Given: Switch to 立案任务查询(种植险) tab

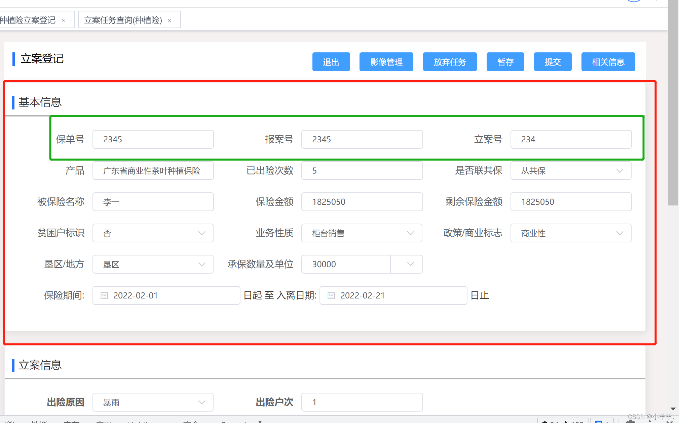Looking at the screenshot, I should [123, 20].
